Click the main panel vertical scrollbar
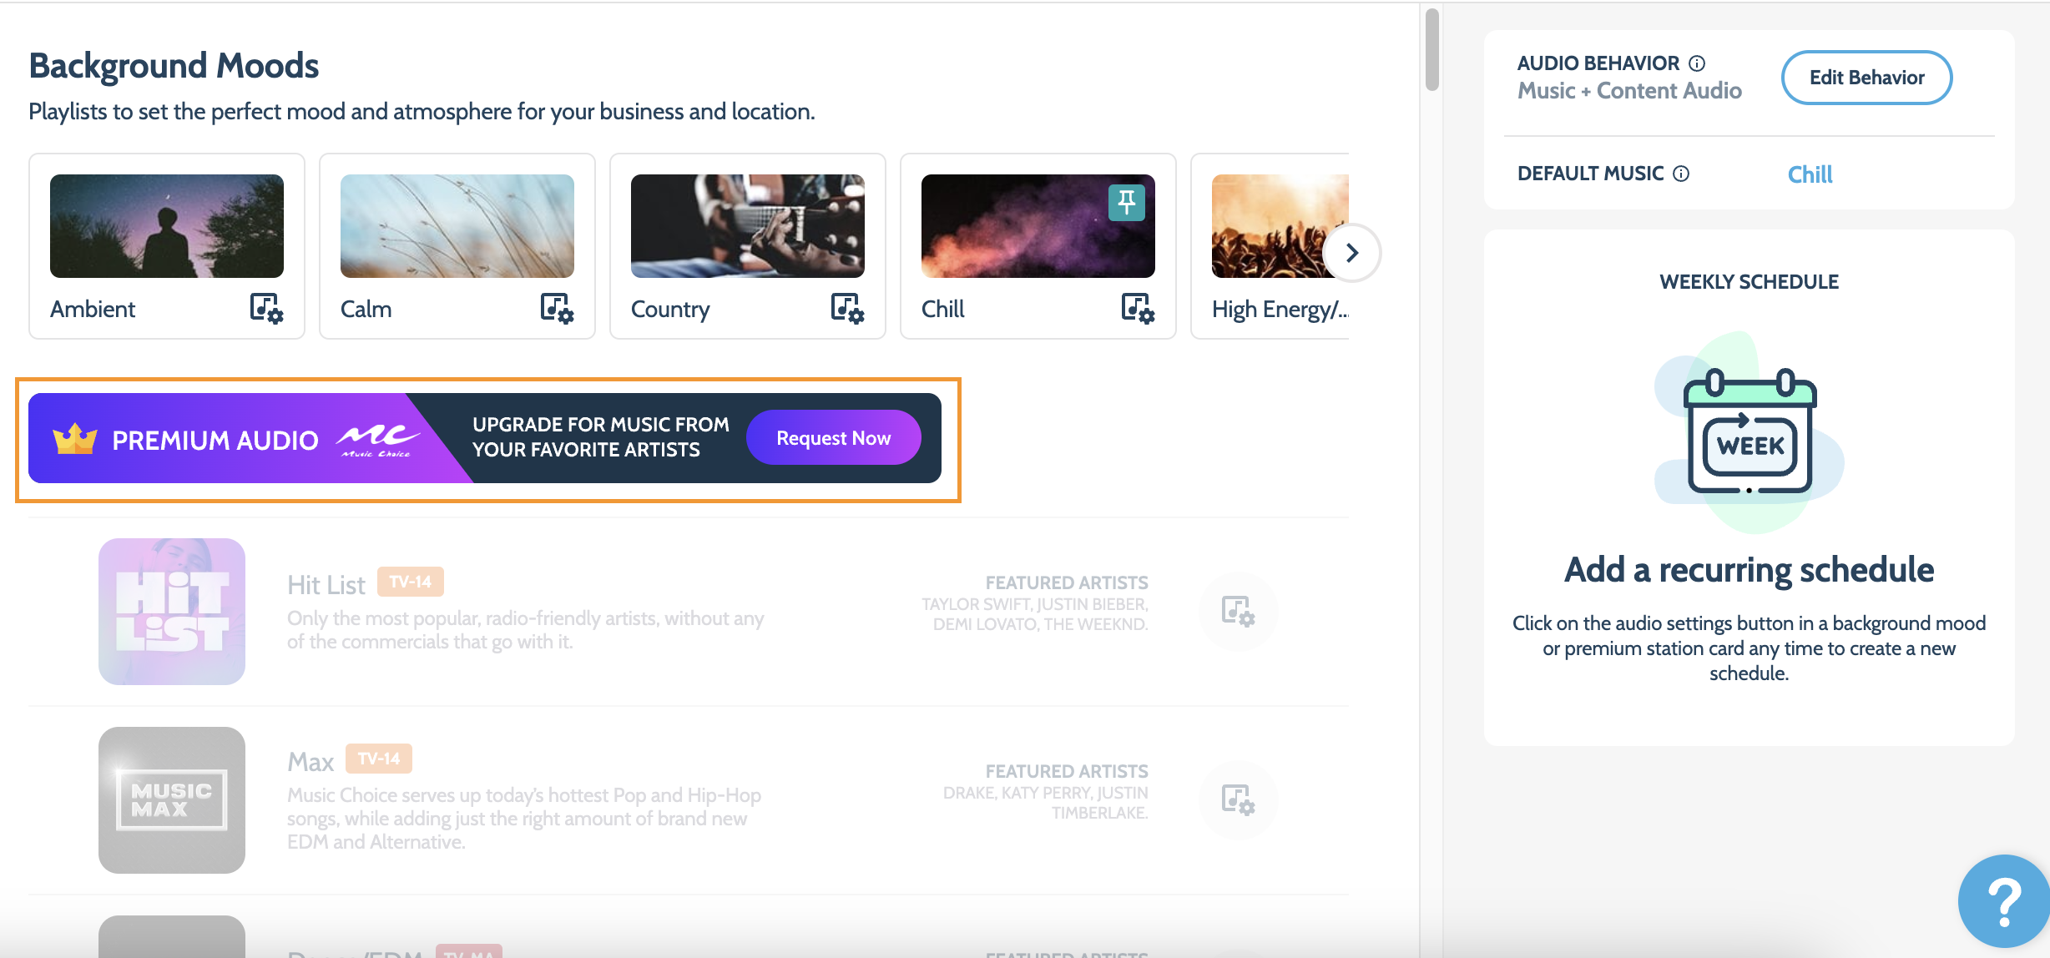 [x=1432, y=49]
